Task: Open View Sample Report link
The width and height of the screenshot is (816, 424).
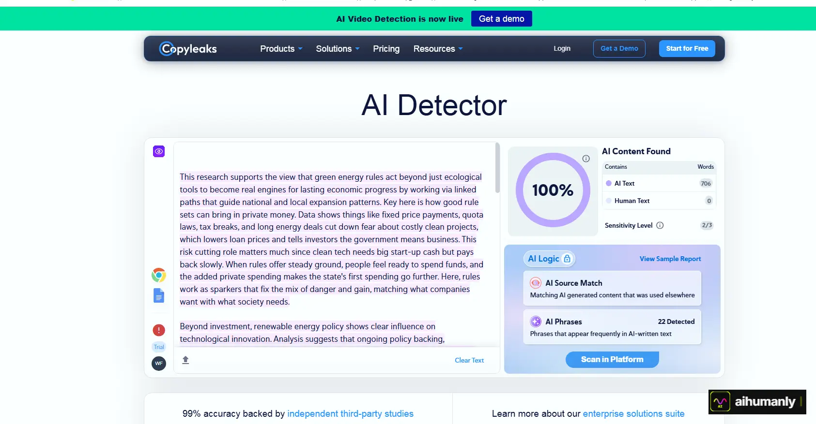Action: (670, 259)
